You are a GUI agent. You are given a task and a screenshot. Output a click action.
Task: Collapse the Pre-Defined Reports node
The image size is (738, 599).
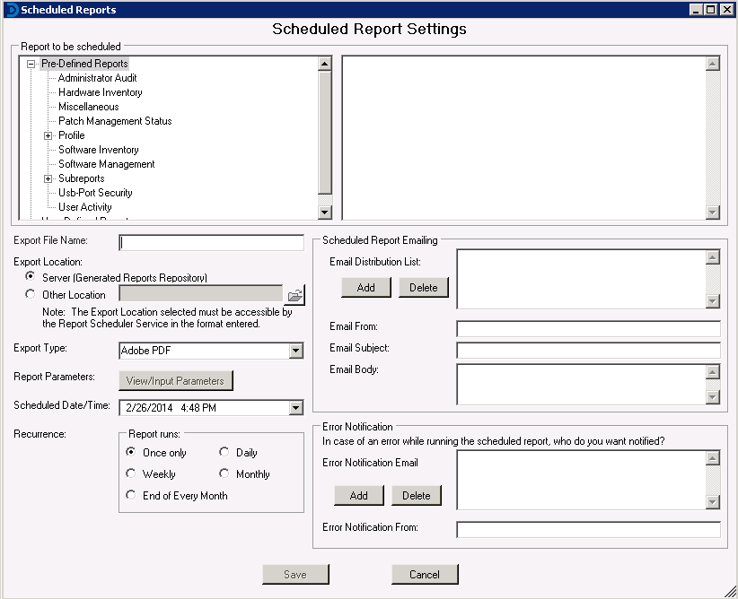tap(31, 64)
